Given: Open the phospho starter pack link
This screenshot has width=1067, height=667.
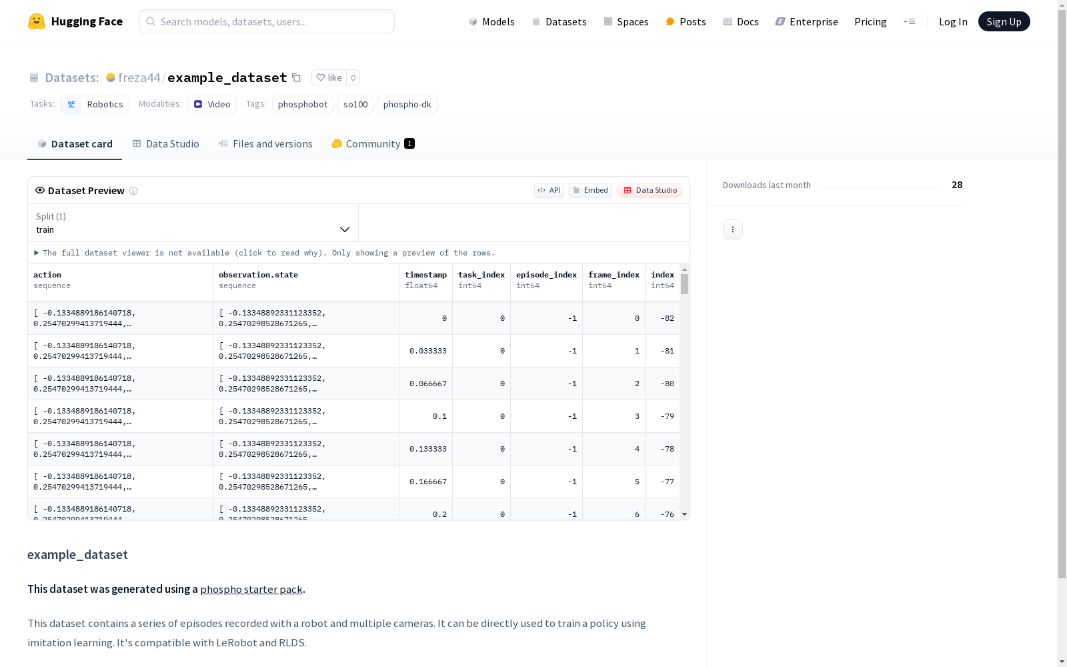Looking at the screenshot, I should click(x=251, y=589).
